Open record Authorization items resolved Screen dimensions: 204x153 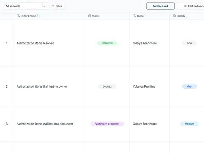coord(36,43)
